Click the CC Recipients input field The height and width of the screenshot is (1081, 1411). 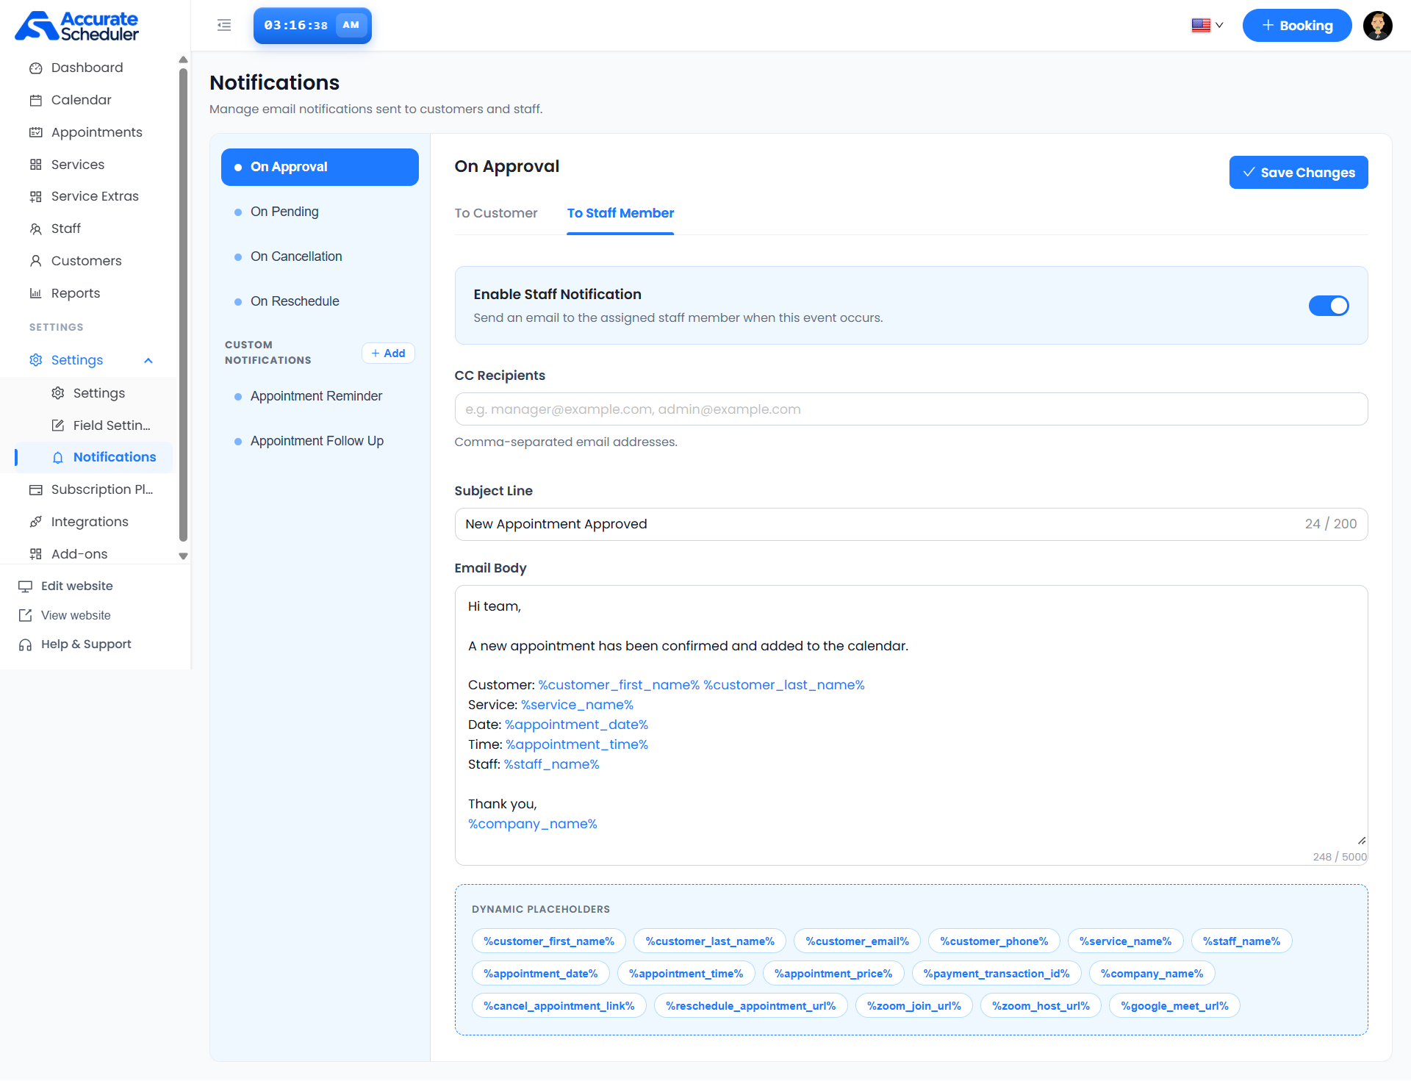(x=911, y=409)
